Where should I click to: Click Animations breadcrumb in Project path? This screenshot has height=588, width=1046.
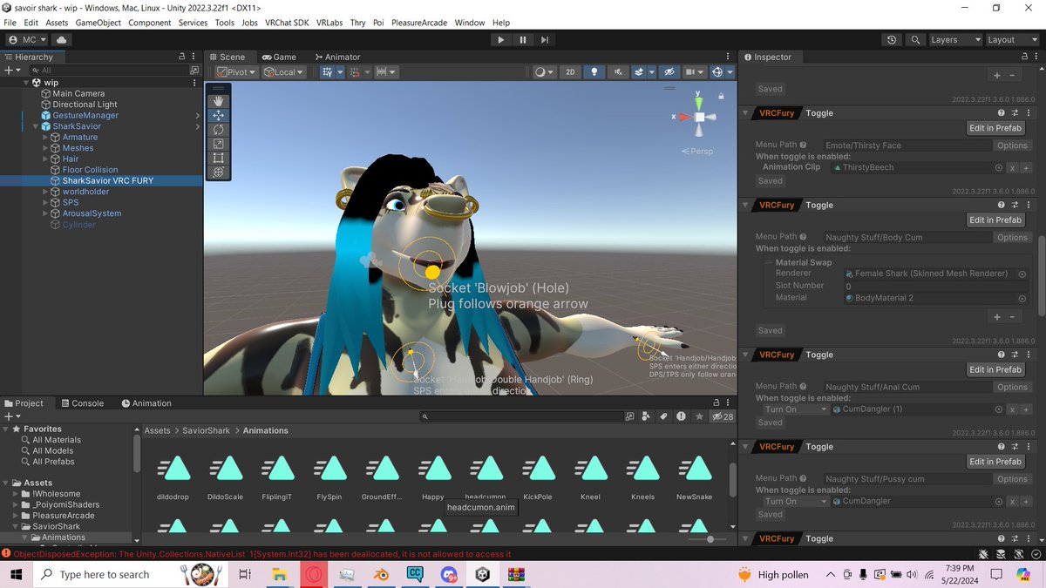coord(266,430)
